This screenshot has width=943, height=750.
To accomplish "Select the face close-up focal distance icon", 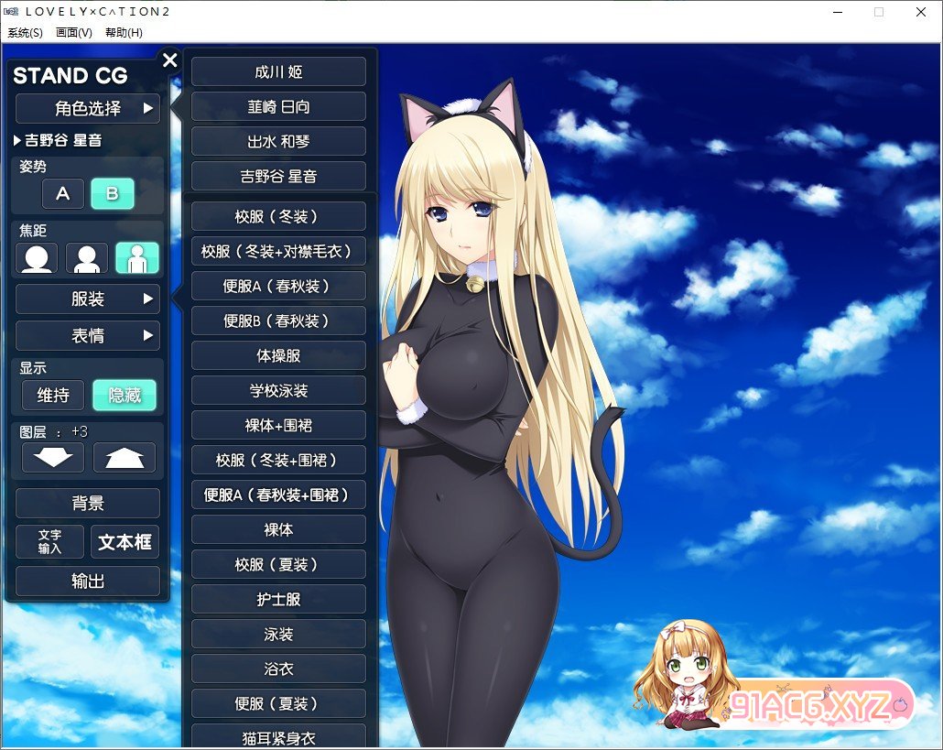I will click(37, 258).
